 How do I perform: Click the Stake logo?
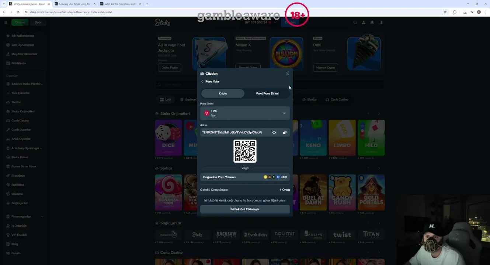(x=163, y=22)
